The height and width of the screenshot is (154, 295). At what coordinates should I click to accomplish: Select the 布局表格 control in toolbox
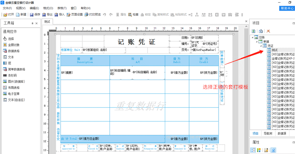(11, 88)
